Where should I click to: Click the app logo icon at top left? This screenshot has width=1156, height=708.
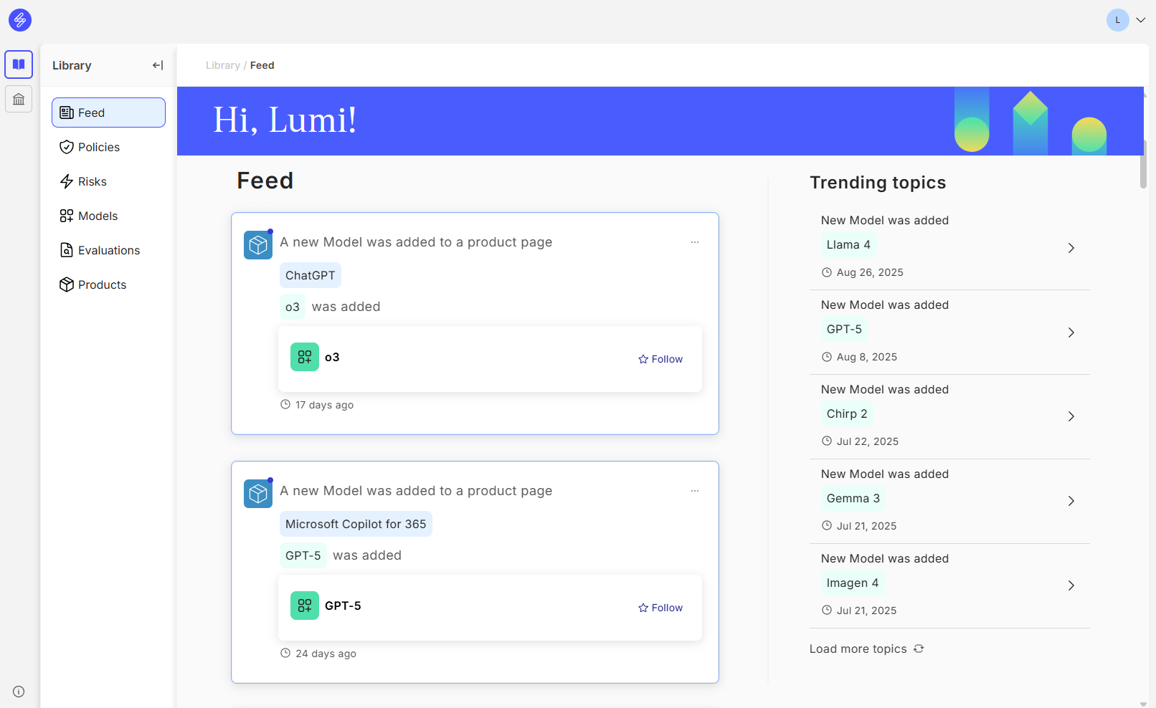pos(20,20)
